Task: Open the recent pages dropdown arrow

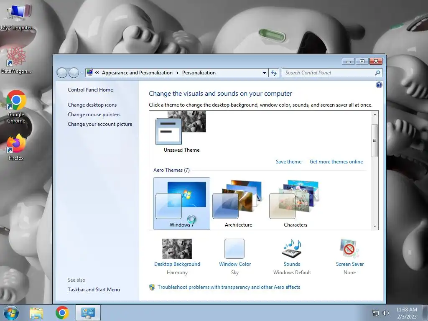Action: 82,73
